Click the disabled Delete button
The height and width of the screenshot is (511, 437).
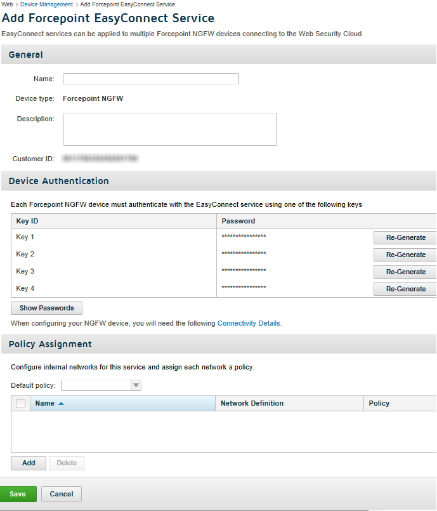pyautogui.click(x=67, y=463)
